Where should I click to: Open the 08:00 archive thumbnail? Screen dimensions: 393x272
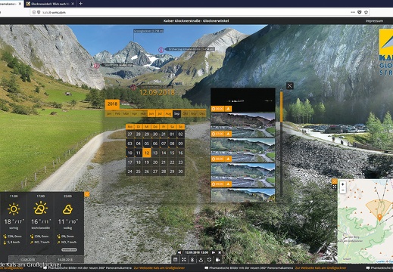[x=243, y=150]
